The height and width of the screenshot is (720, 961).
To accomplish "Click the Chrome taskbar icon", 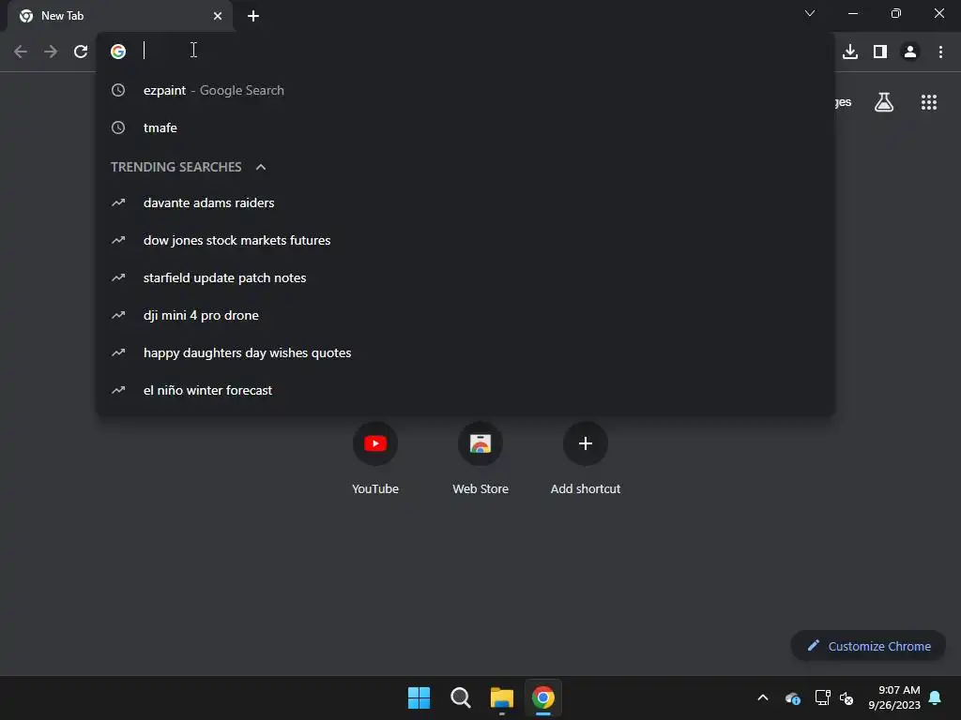I will pos(543,697).
